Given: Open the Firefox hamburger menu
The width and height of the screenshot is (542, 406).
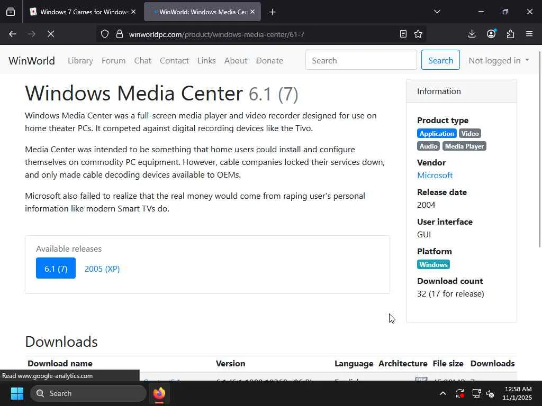Looking at the screenshot, I should [529, 34].
